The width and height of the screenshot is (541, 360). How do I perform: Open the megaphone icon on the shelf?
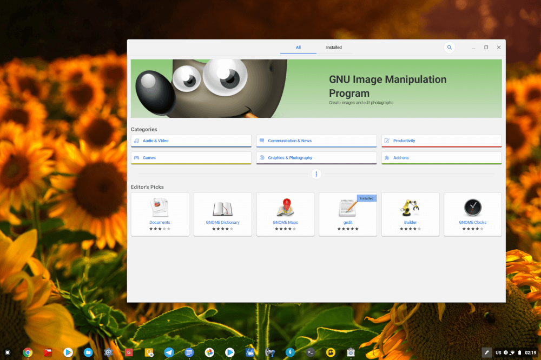(x=270, y=352)
